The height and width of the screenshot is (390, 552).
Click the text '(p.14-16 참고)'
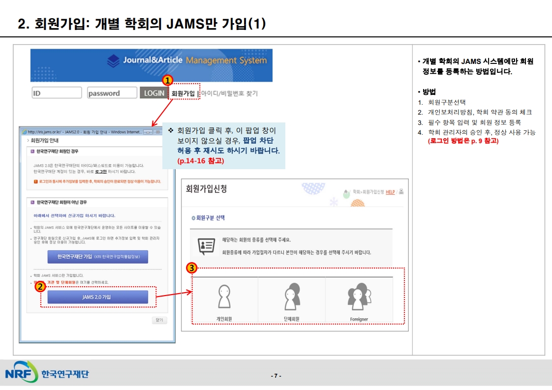coord(201,161)
